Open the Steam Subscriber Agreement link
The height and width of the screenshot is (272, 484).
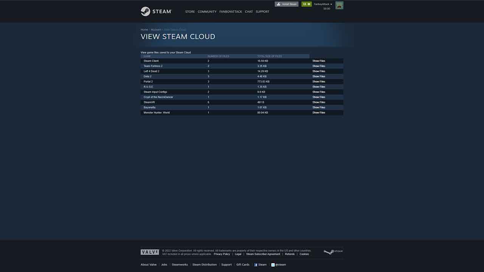[263, 254]
